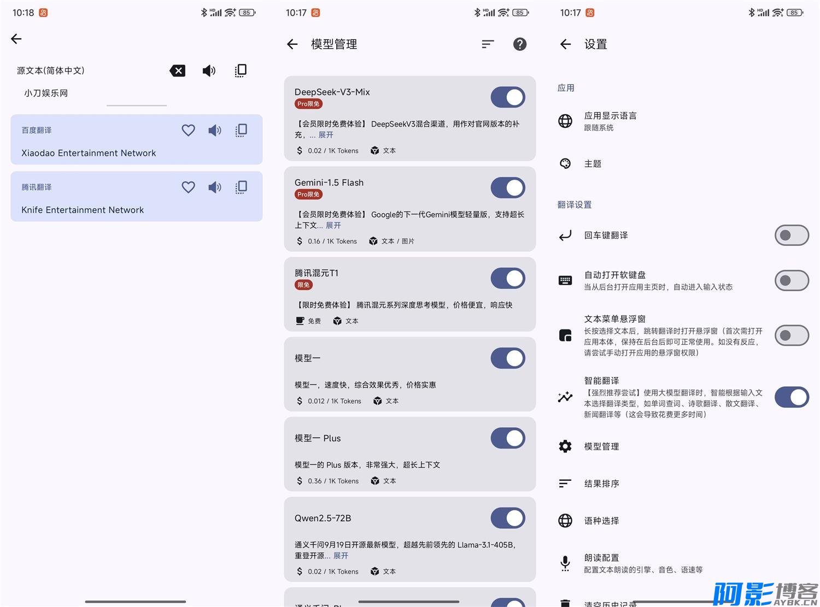Copy the 百度翻译 result
820x607 pixels.
point(241,130)
